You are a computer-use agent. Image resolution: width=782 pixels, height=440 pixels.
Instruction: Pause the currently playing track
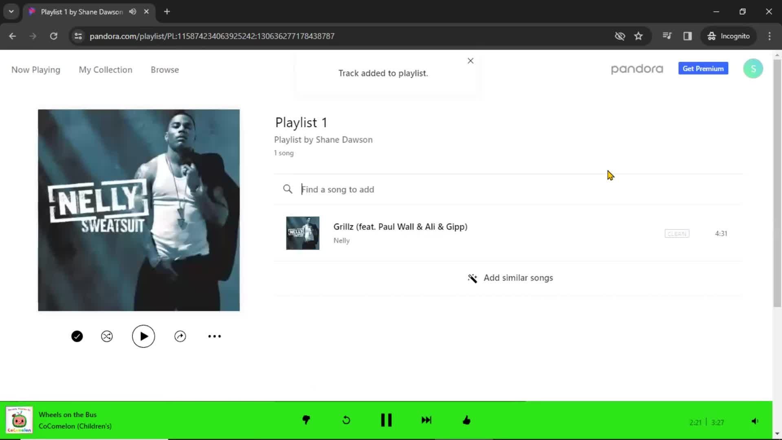(x=387, y=420)
